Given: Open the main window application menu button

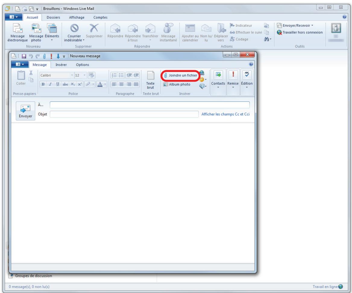Looking at the screenshot, I should coord(13,17).
